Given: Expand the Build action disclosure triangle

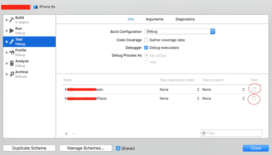Looking at the screenshot, I should [7, 20].
